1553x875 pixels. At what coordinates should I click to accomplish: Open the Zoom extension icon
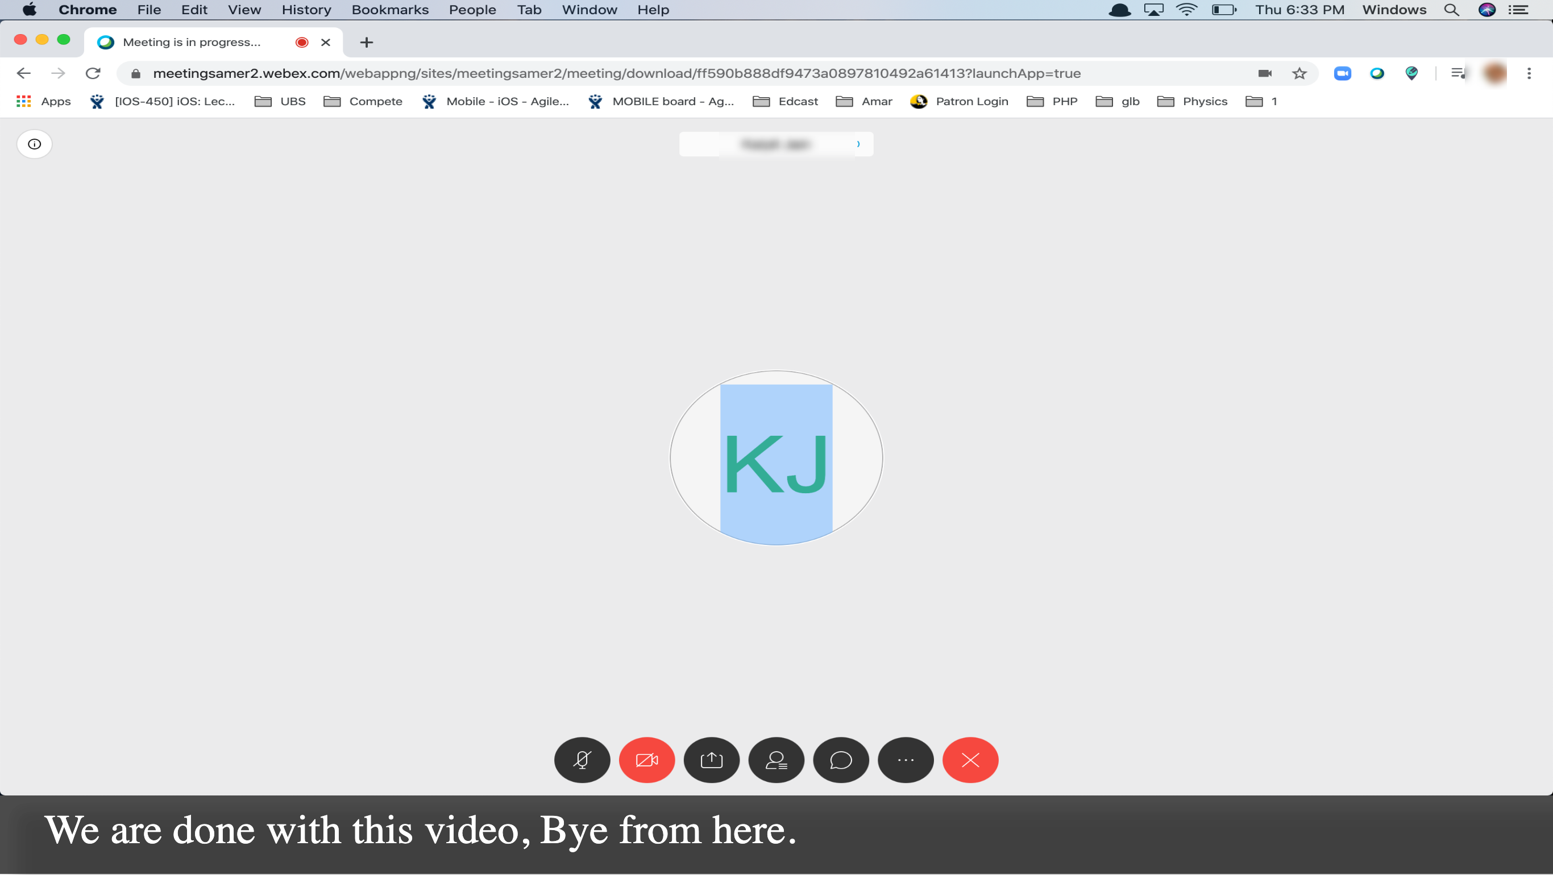coord(1342,73)
